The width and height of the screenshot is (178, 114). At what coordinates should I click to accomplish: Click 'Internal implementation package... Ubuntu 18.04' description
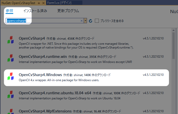pyautogui.click(x=70, y=98)
